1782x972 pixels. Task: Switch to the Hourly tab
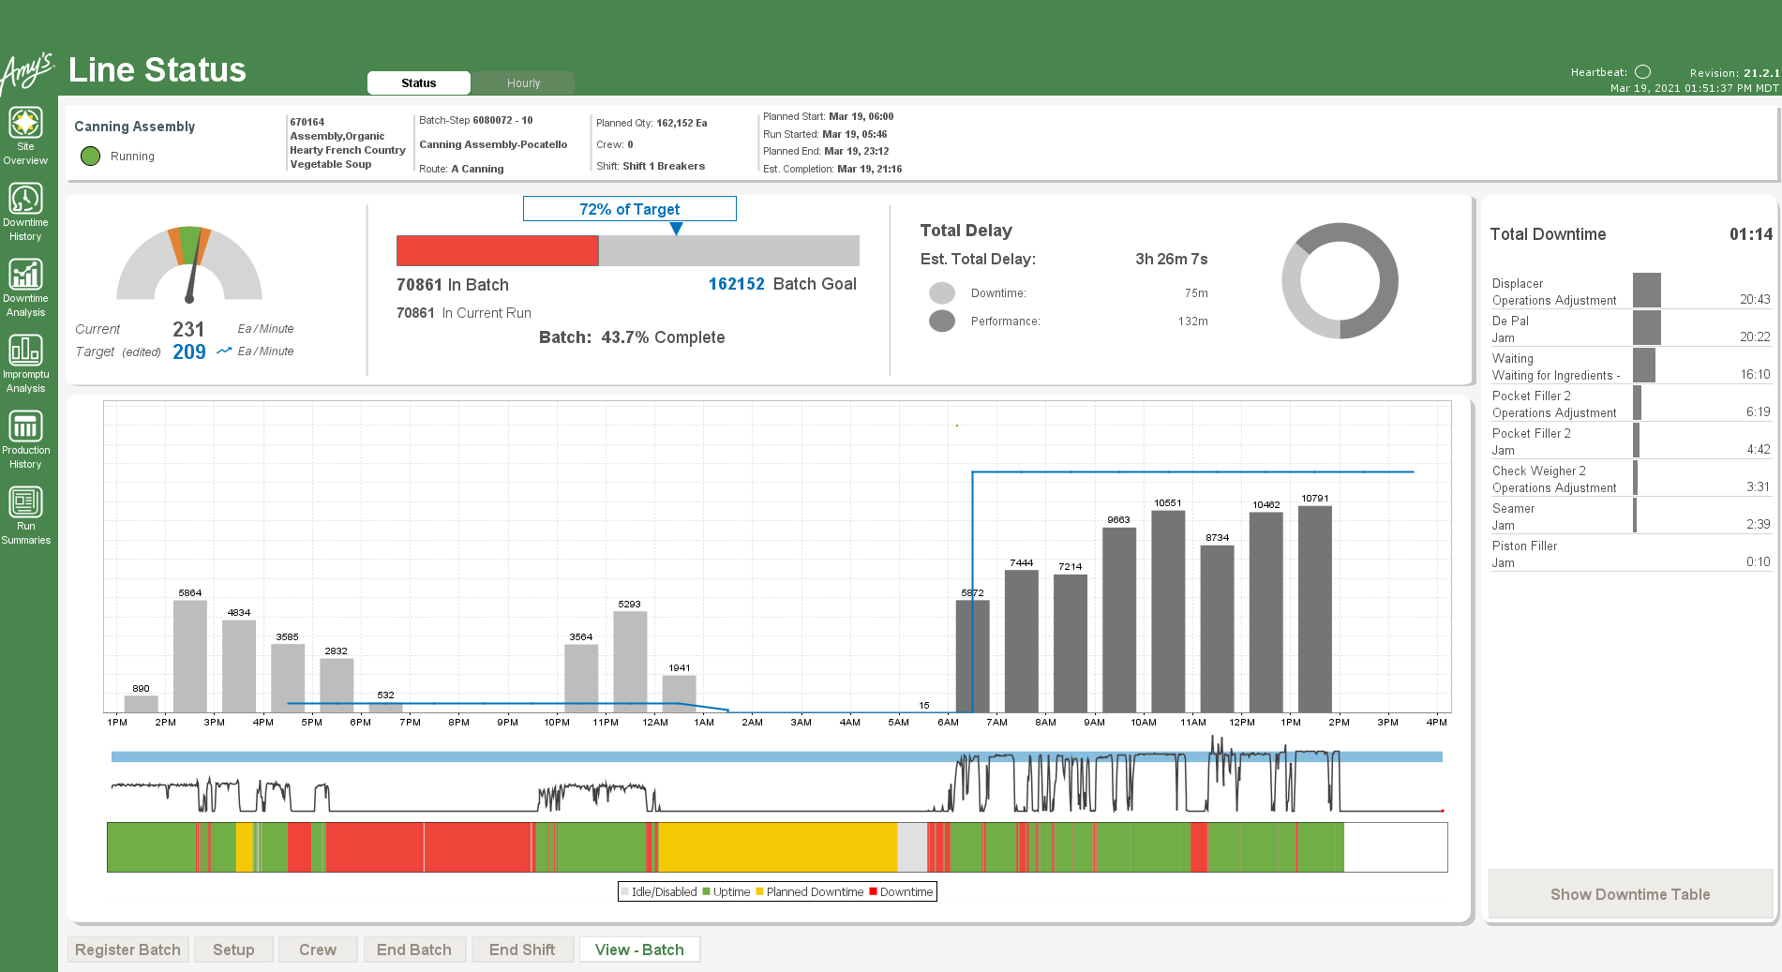[523, 83]
